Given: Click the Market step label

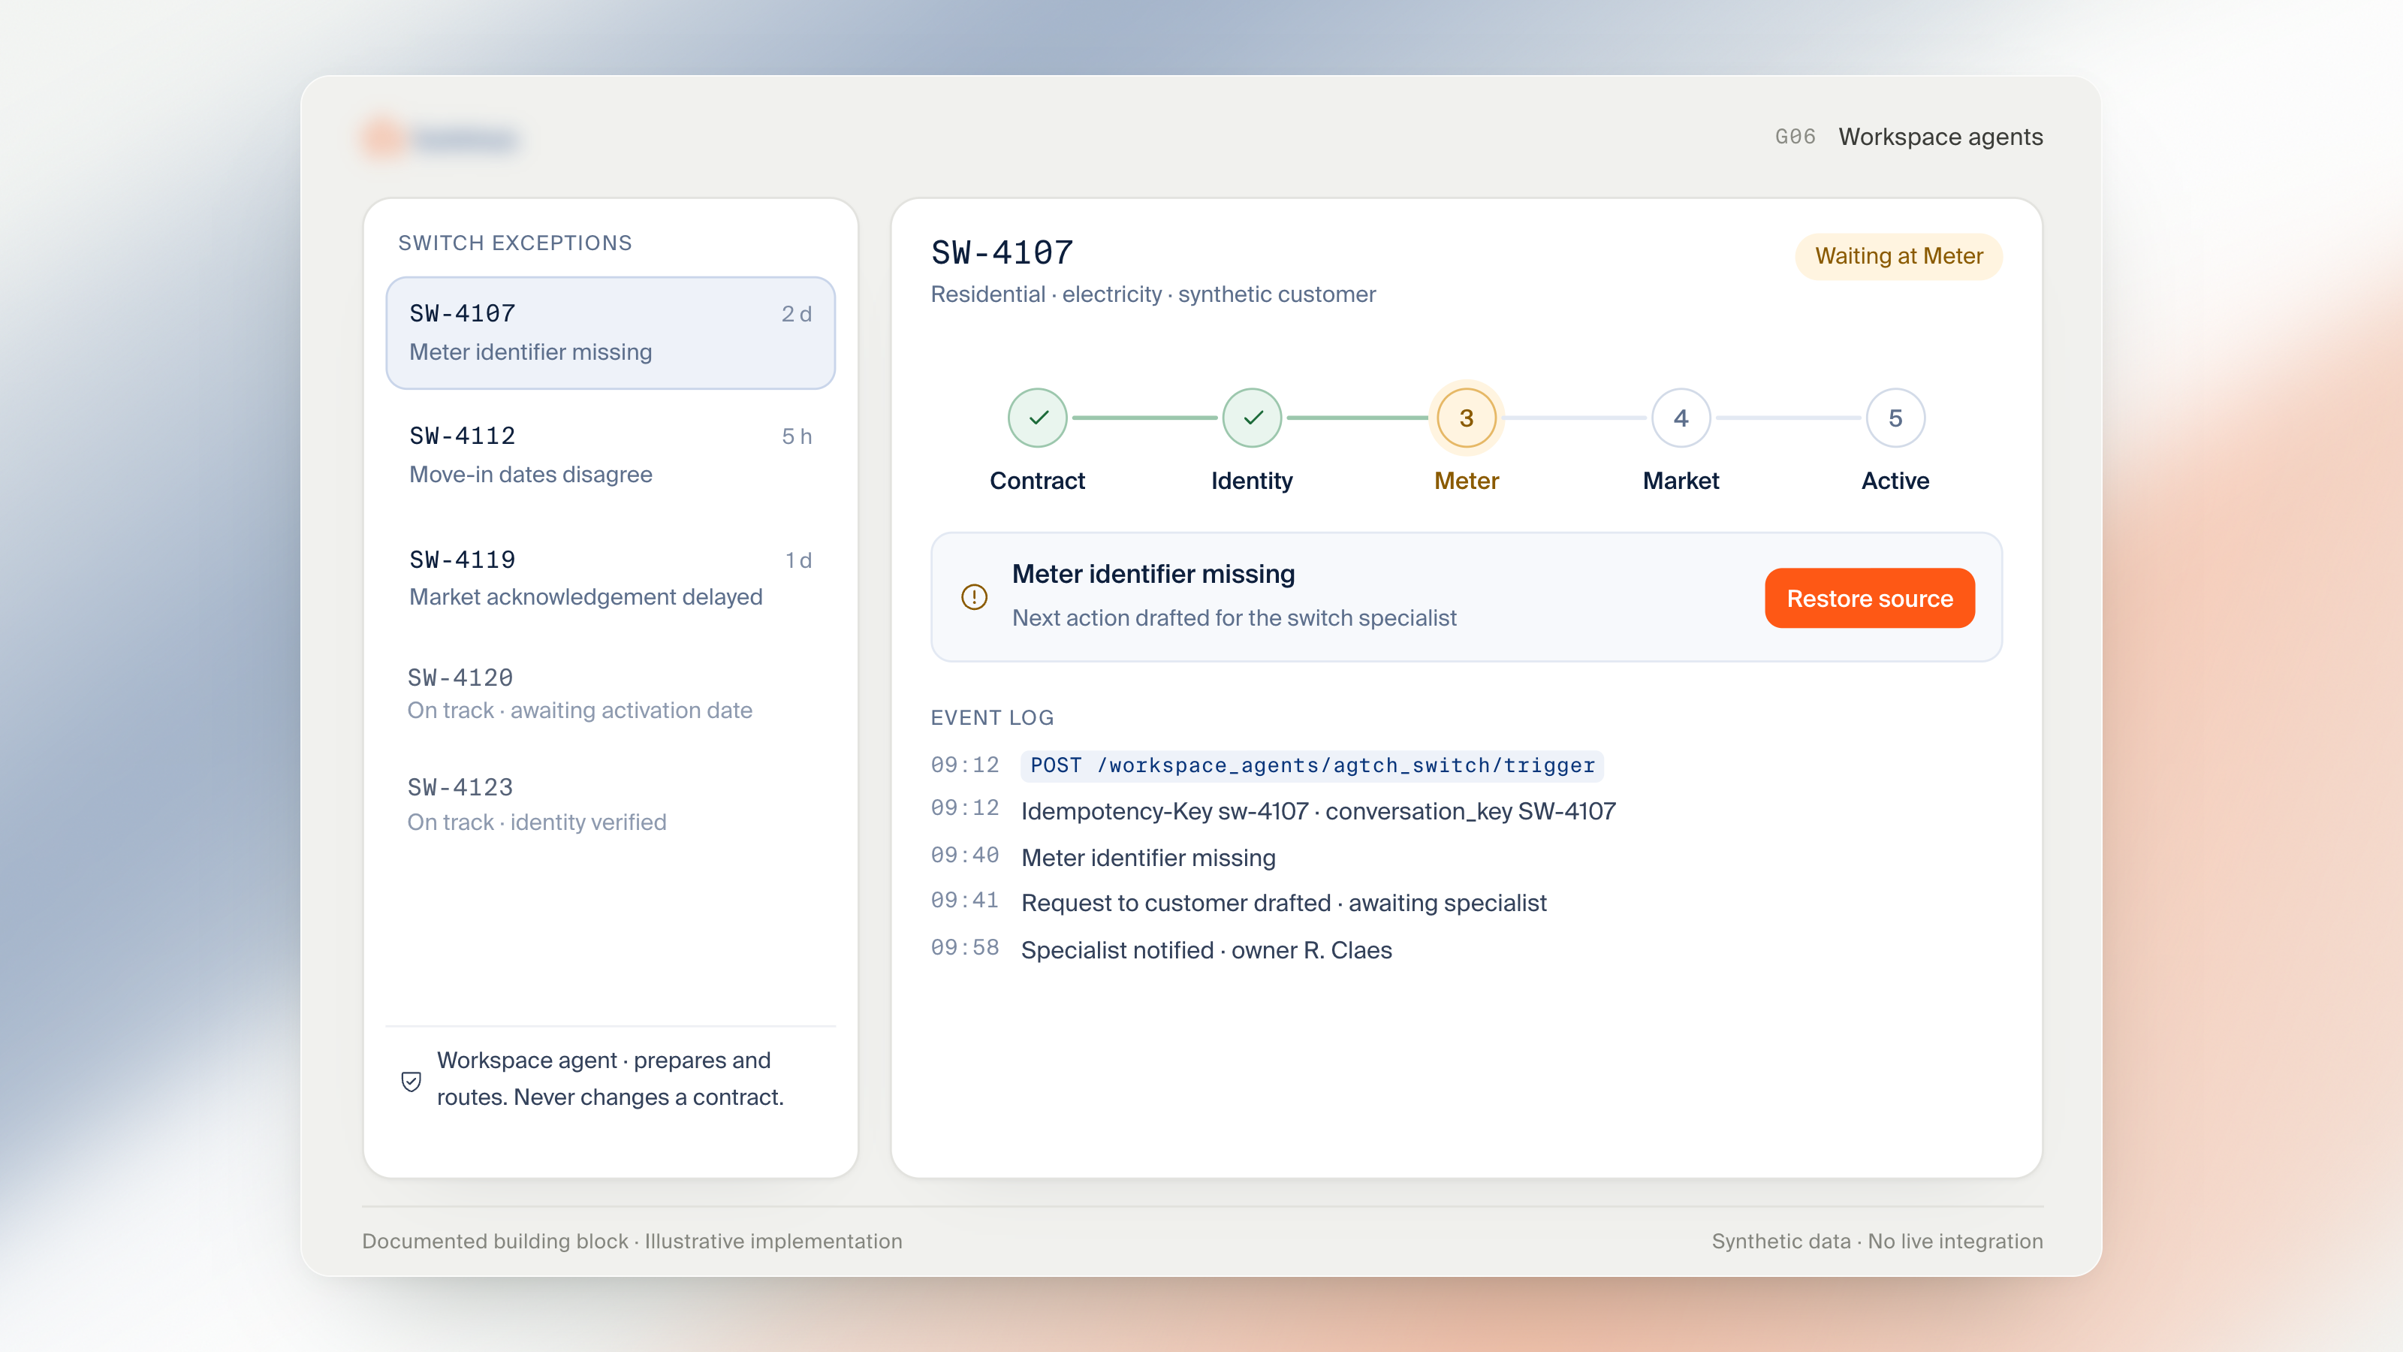Looking at the screenshot, I should pyautogui.click(x=1681, y=481).
